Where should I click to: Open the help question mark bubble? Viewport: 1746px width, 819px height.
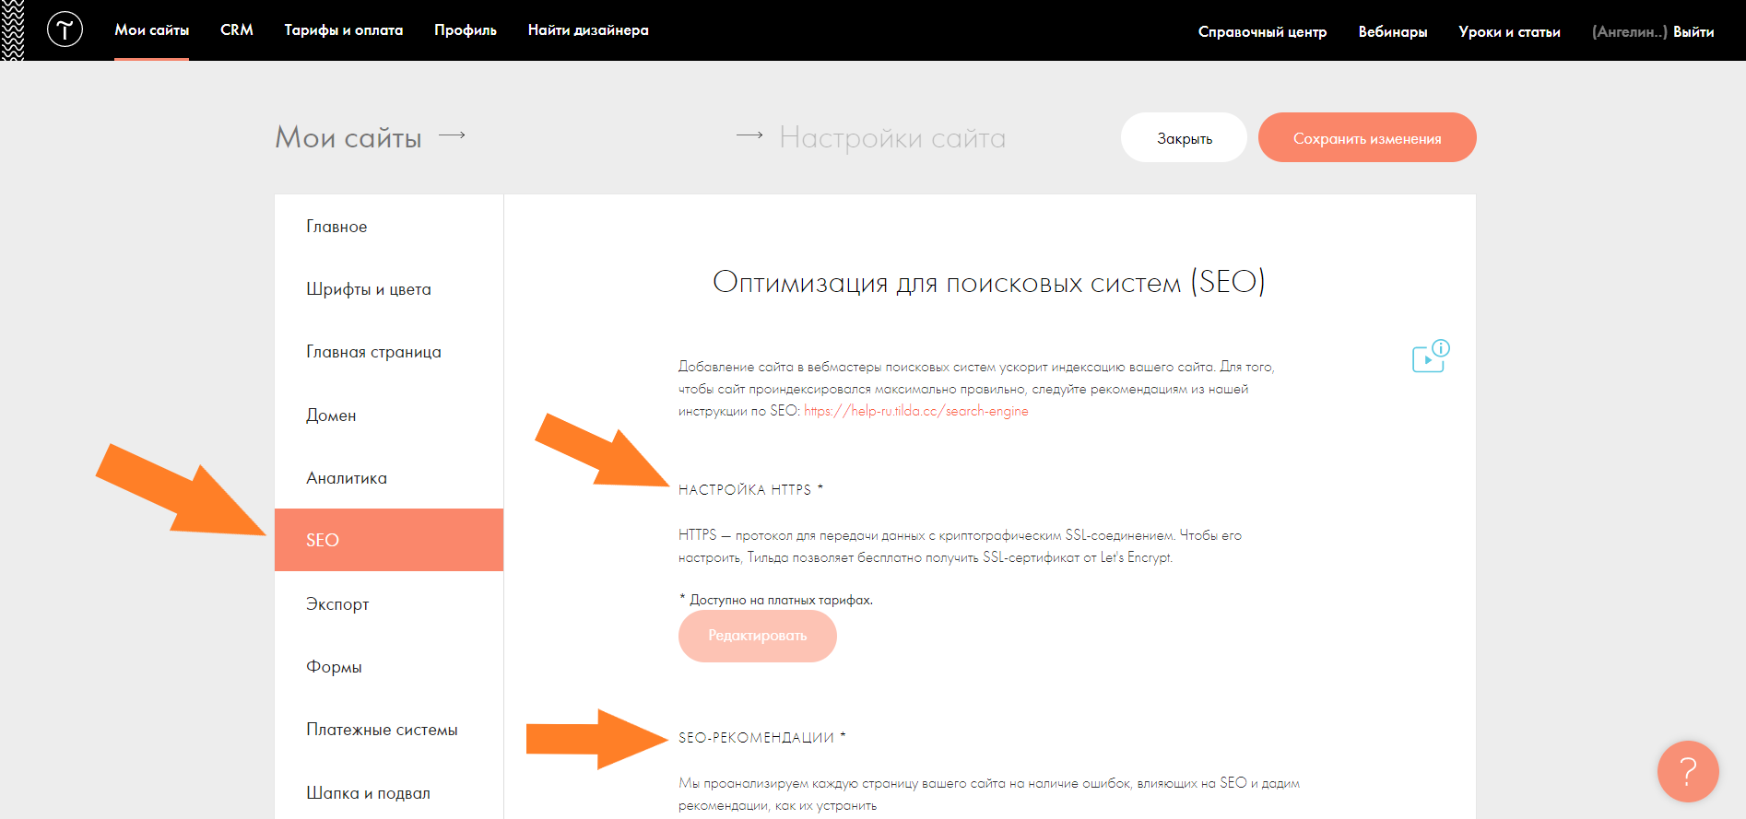1688,771
